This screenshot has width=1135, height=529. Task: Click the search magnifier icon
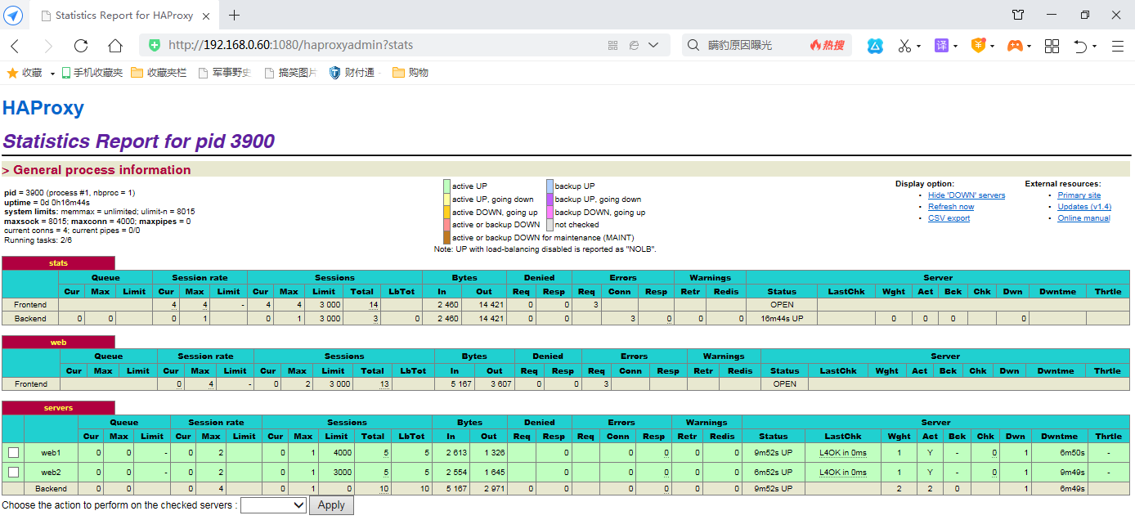tap(693, 46)
